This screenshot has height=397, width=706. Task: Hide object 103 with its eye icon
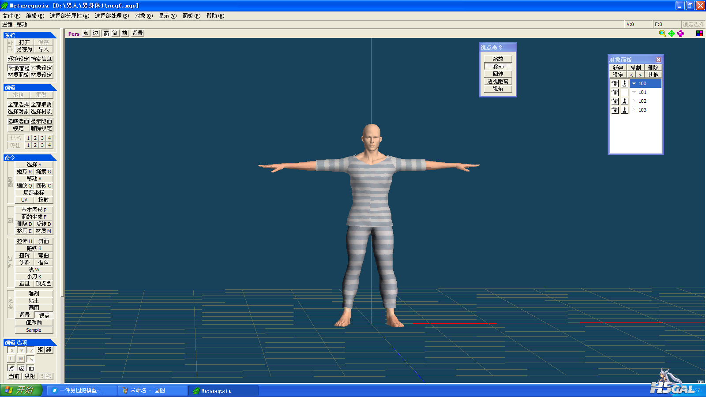coord(615,110)
